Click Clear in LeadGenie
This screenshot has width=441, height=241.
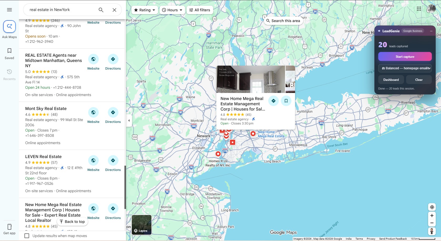[419, 80]
